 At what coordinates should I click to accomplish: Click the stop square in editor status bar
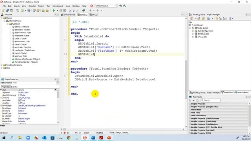pyautogui.click(x=68, y=133)
